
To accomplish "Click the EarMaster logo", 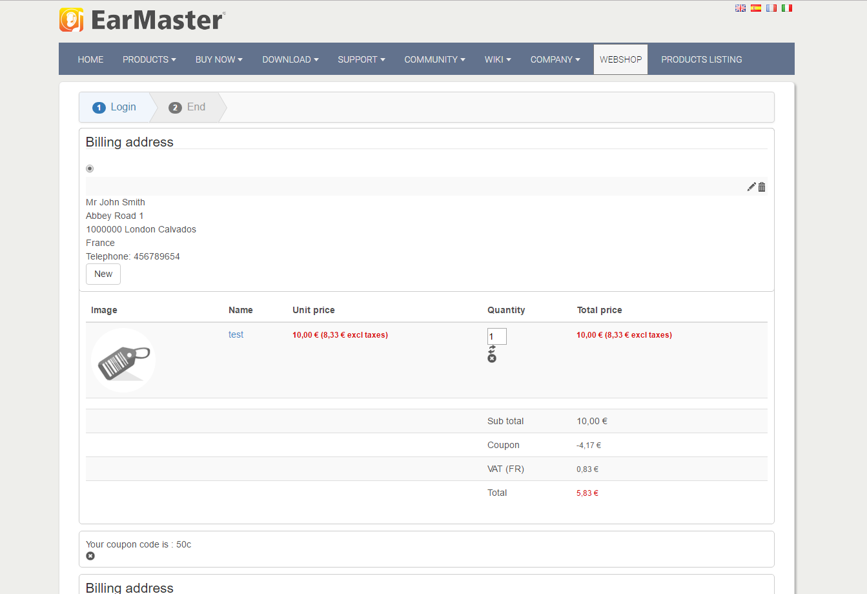I will pyautogui.click(x=142, y=20).
